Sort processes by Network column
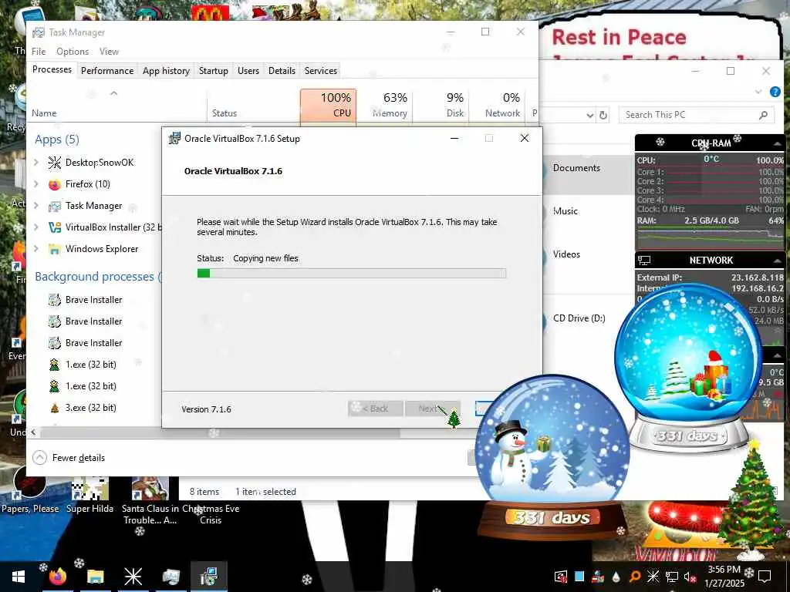 [498, 105]
